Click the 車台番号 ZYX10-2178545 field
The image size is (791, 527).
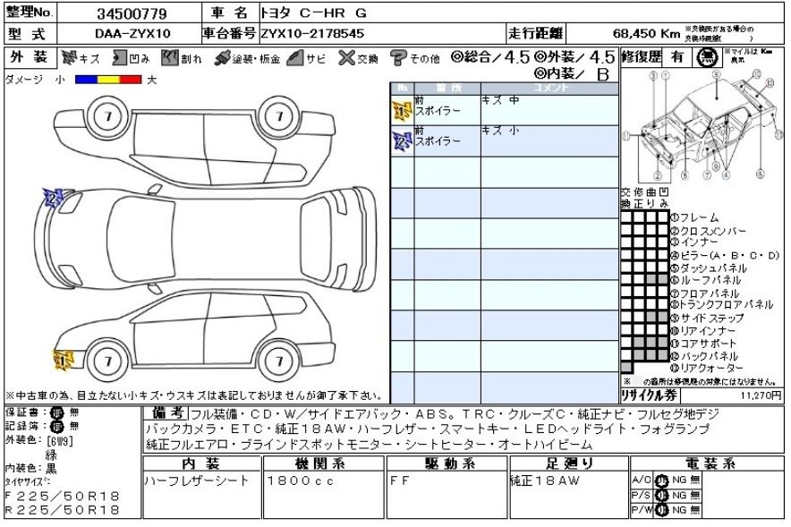[x=312, y=34]
